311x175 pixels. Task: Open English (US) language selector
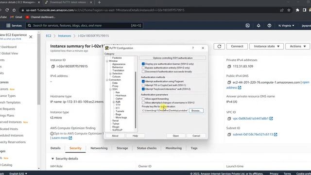(18, 174)
